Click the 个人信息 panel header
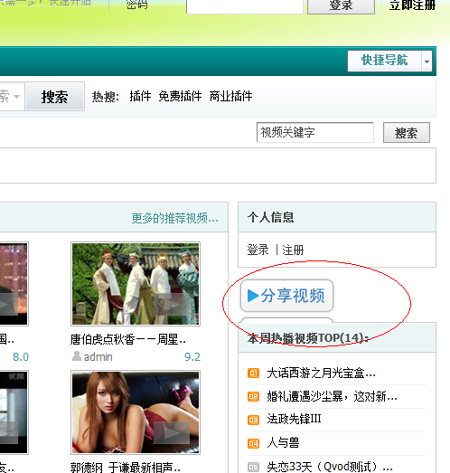Screen dimensions: 450x473 pos(337,217)
